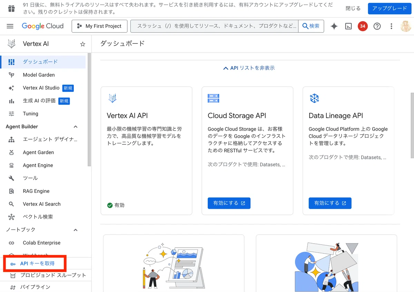This screenshot has height=292, width=414.
Task: Click the RAG Engine icon
Action: coord(11,191)
